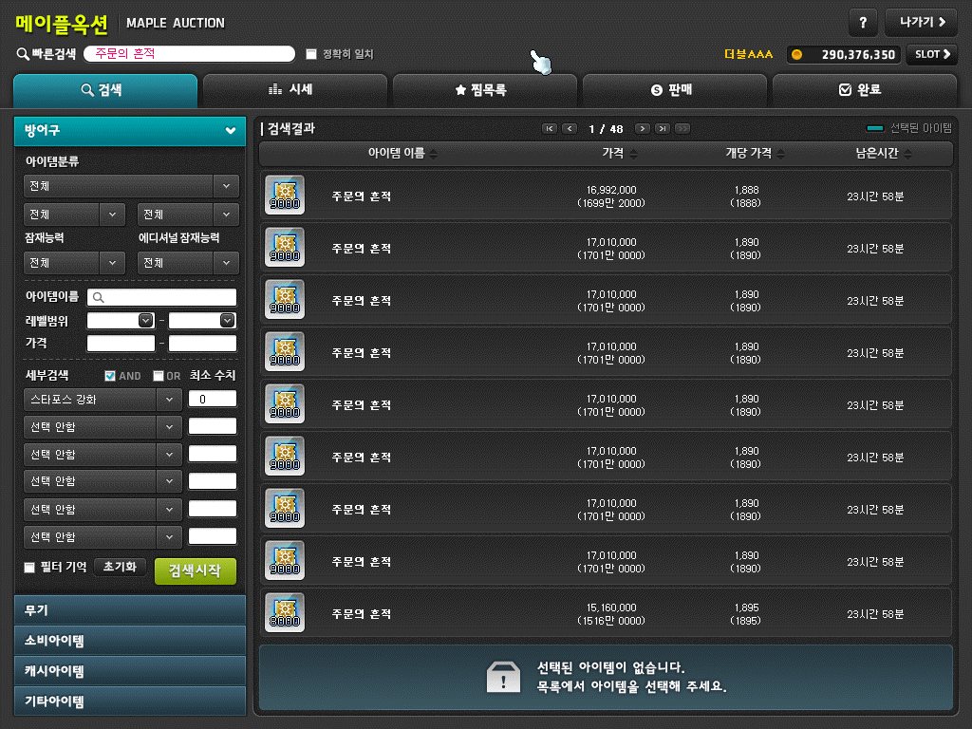Uncheck the AND detail search checkbox

click(110, 376)
